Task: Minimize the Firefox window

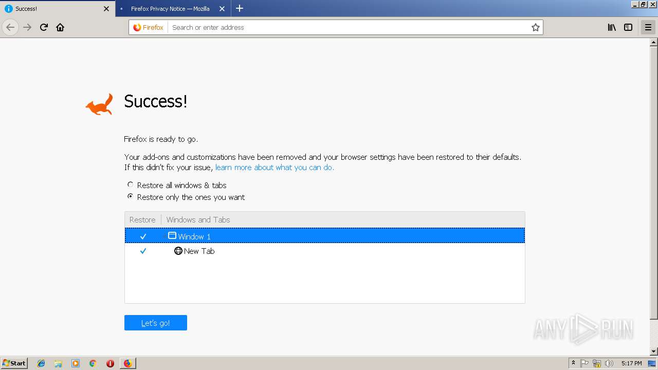Action: coord(635,4)
